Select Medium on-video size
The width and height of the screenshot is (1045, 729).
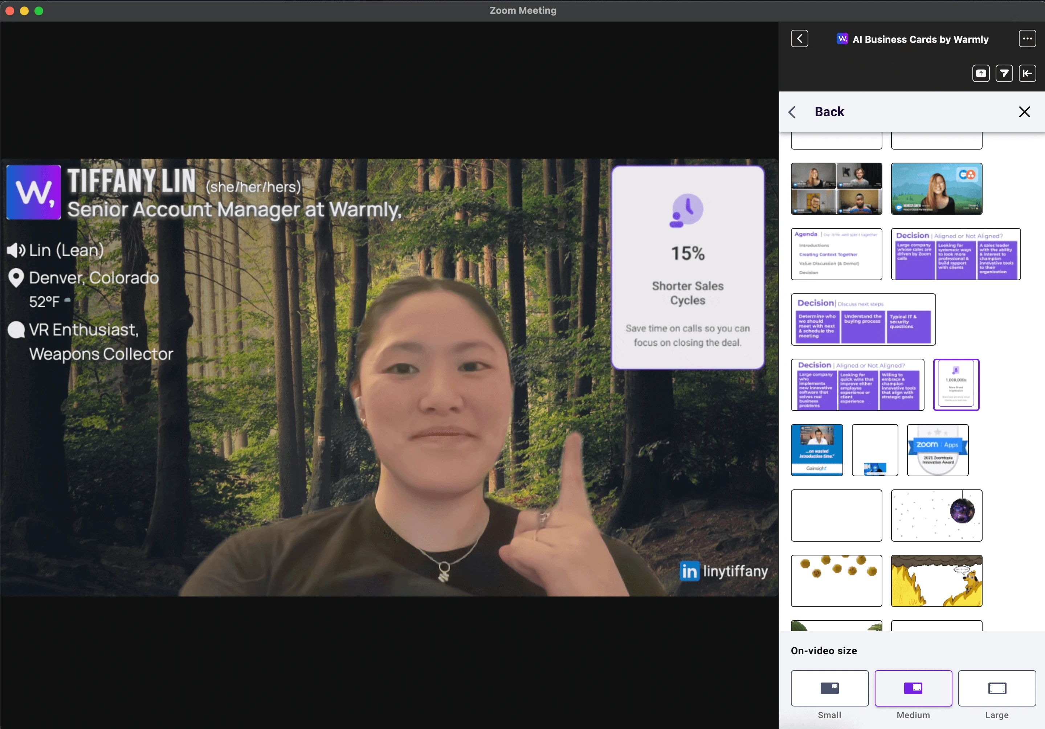click(x=913, y=688)
